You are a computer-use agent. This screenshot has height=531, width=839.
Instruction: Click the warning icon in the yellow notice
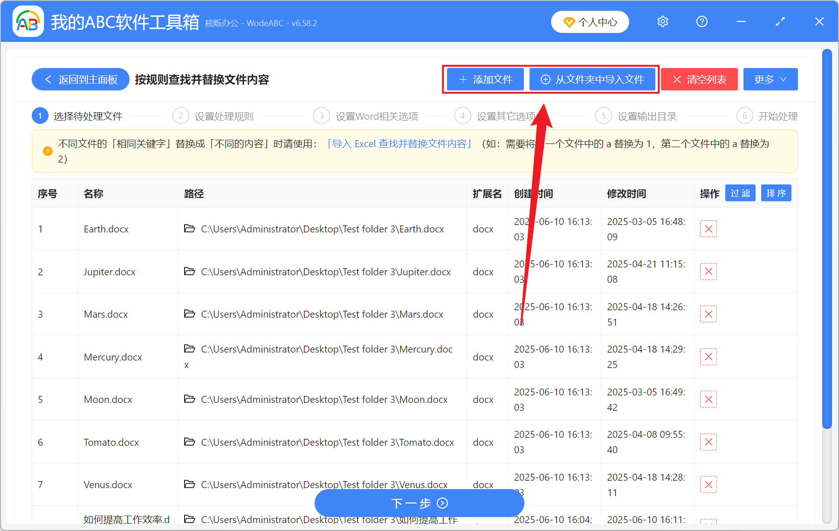[x=47, y=151]
